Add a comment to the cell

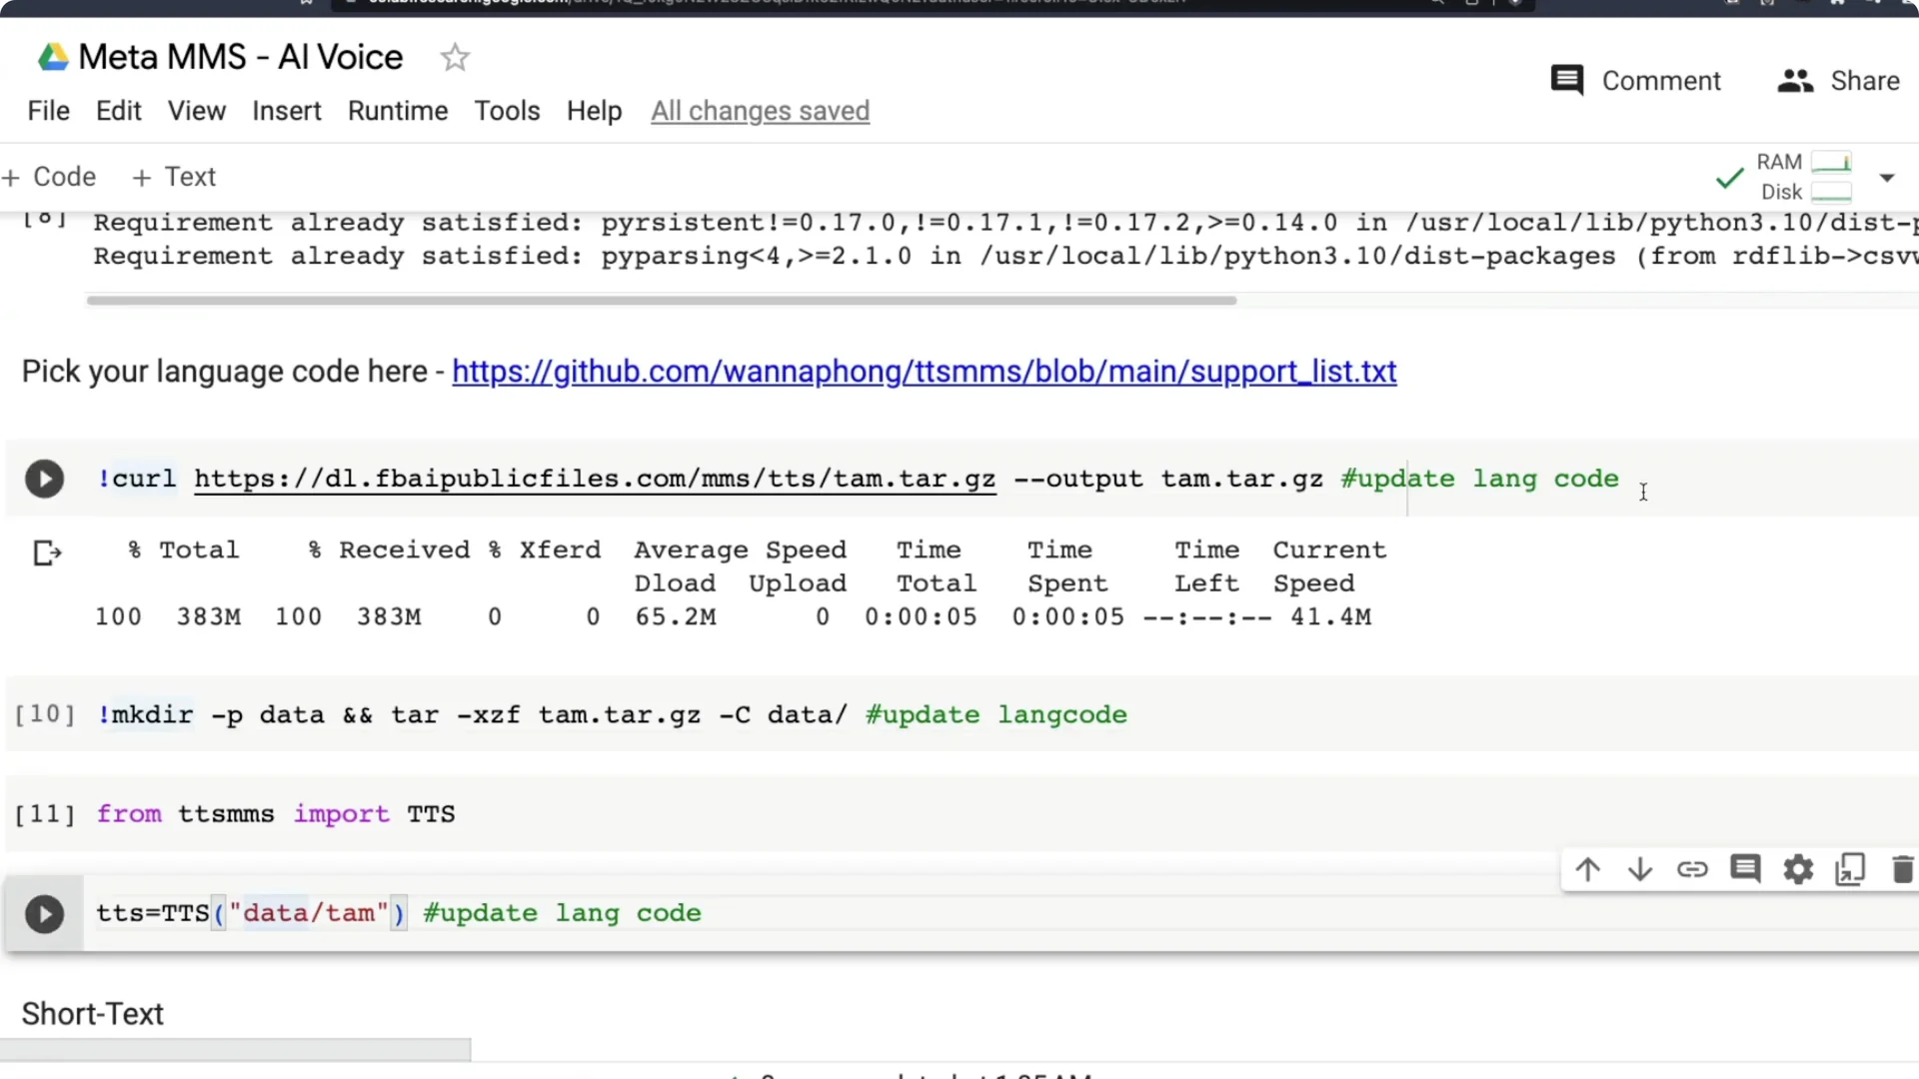(1745, 869)
